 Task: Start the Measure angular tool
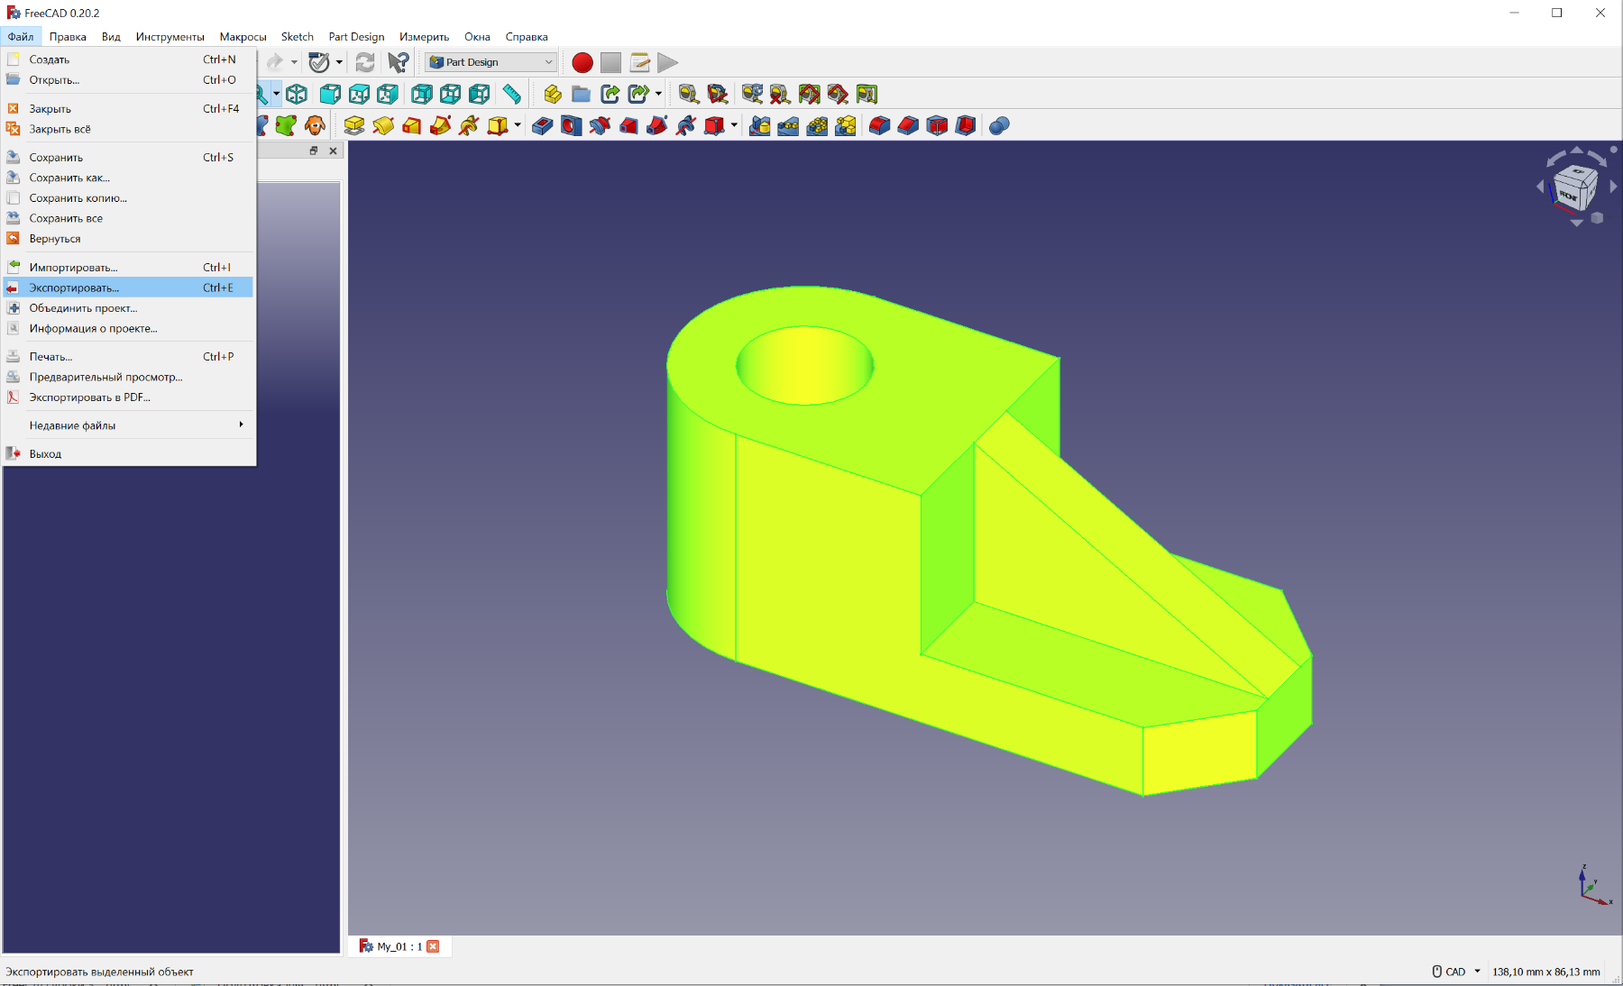[718, 94]
